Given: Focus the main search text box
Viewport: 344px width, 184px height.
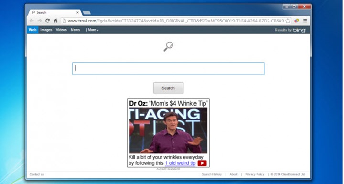Looking at the screenshot, I should pos(168,68).
